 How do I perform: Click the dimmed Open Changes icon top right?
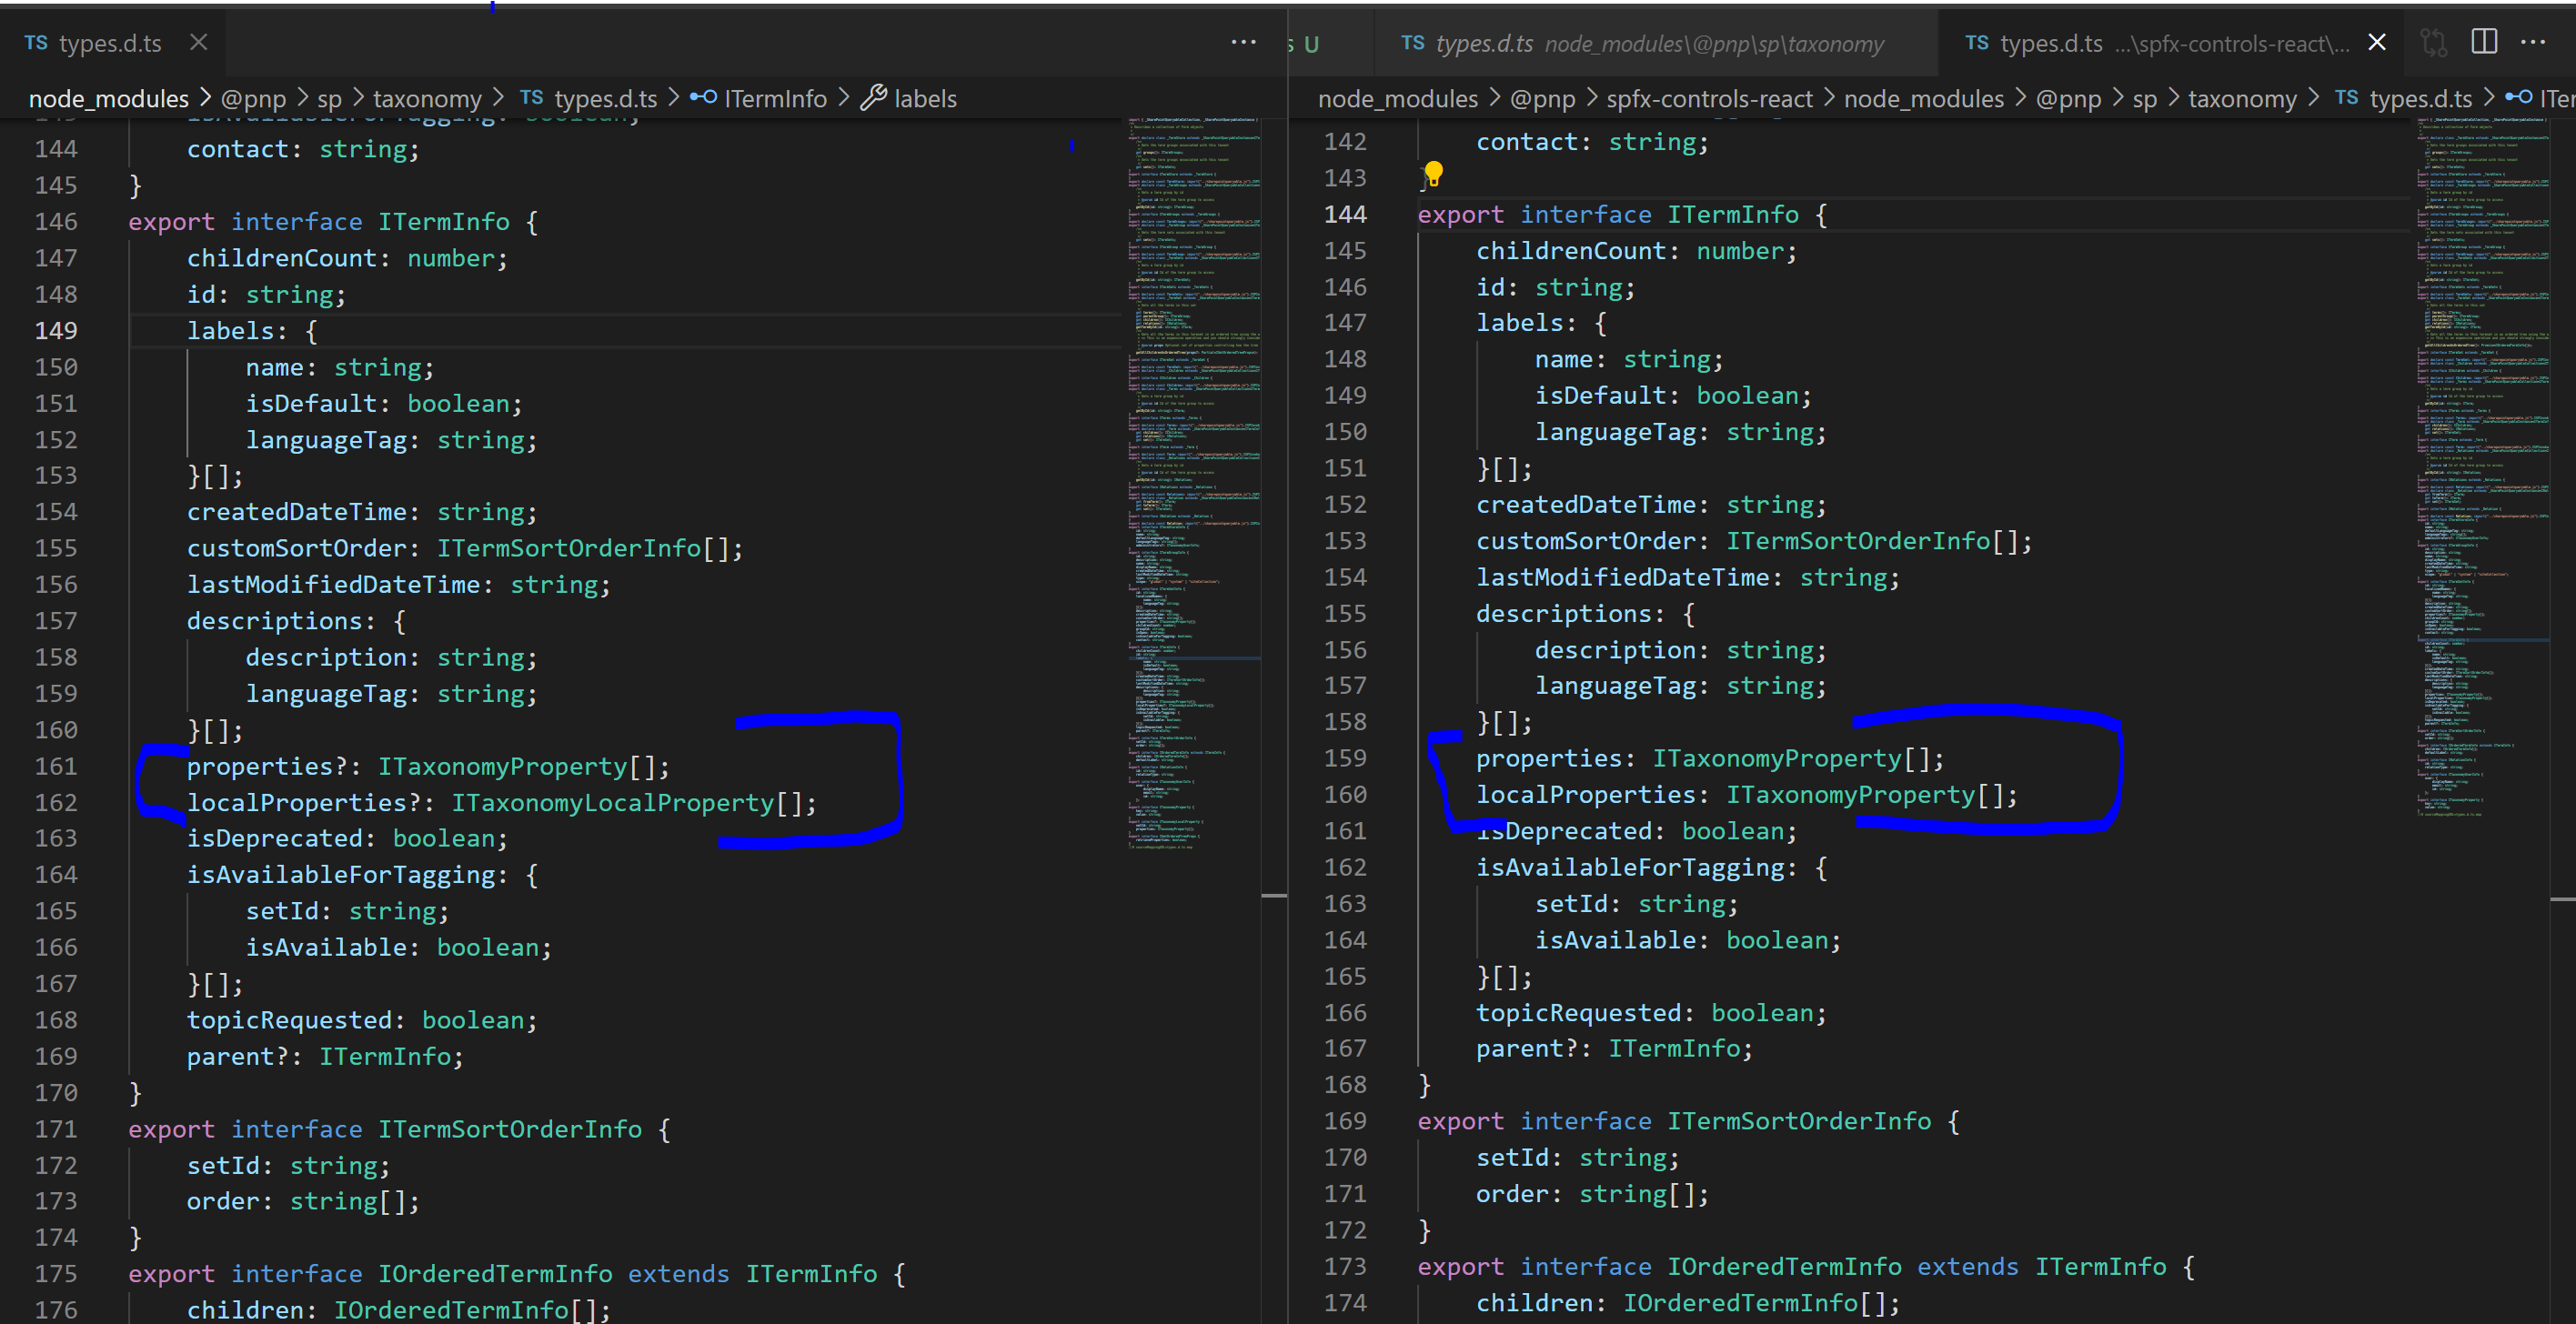pyautogui.click(x=2432, y=42)
